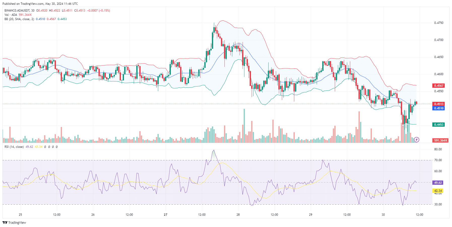Click date label 29 on time axis
Viewport: 452px width, 227px height.
[x=311, y=215]
